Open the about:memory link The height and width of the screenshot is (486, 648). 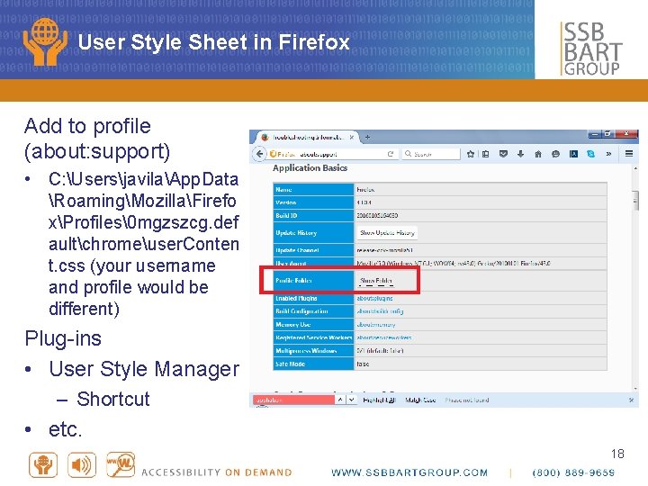click(x=376, y=324)
